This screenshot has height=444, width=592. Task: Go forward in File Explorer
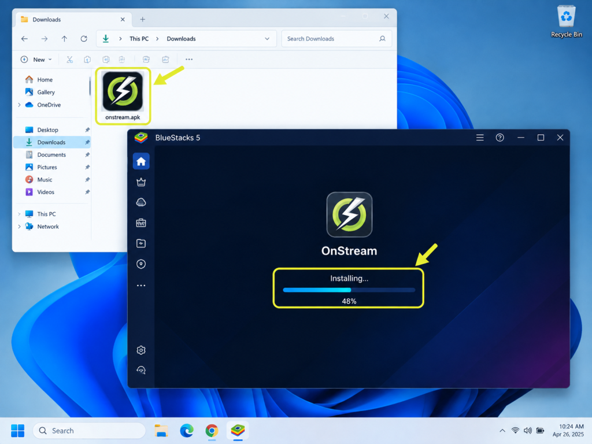(45, 39)
